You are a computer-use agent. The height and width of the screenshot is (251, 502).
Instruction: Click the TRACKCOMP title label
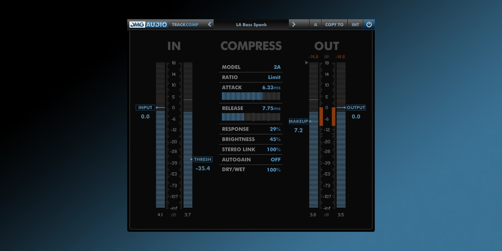pyautogui.click(x=185, y=25)
